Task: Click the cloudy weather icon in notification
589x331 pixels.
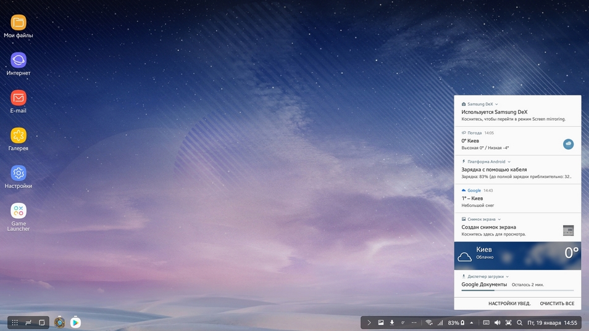Action: 569,144
